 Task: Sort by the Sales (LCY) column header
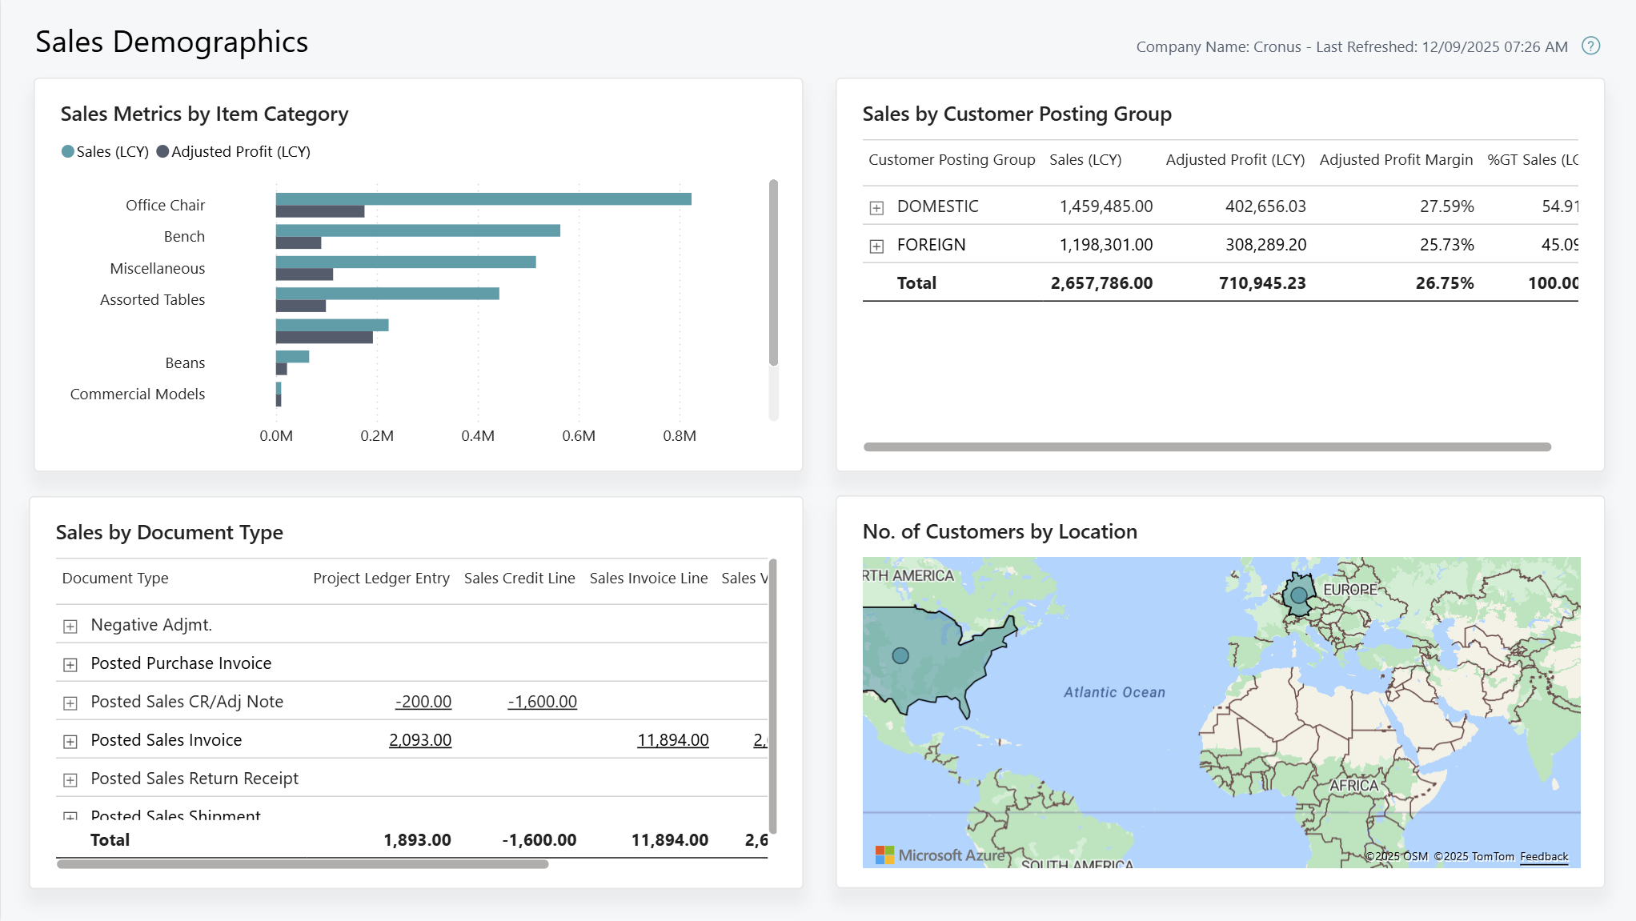coord(1085,159)
